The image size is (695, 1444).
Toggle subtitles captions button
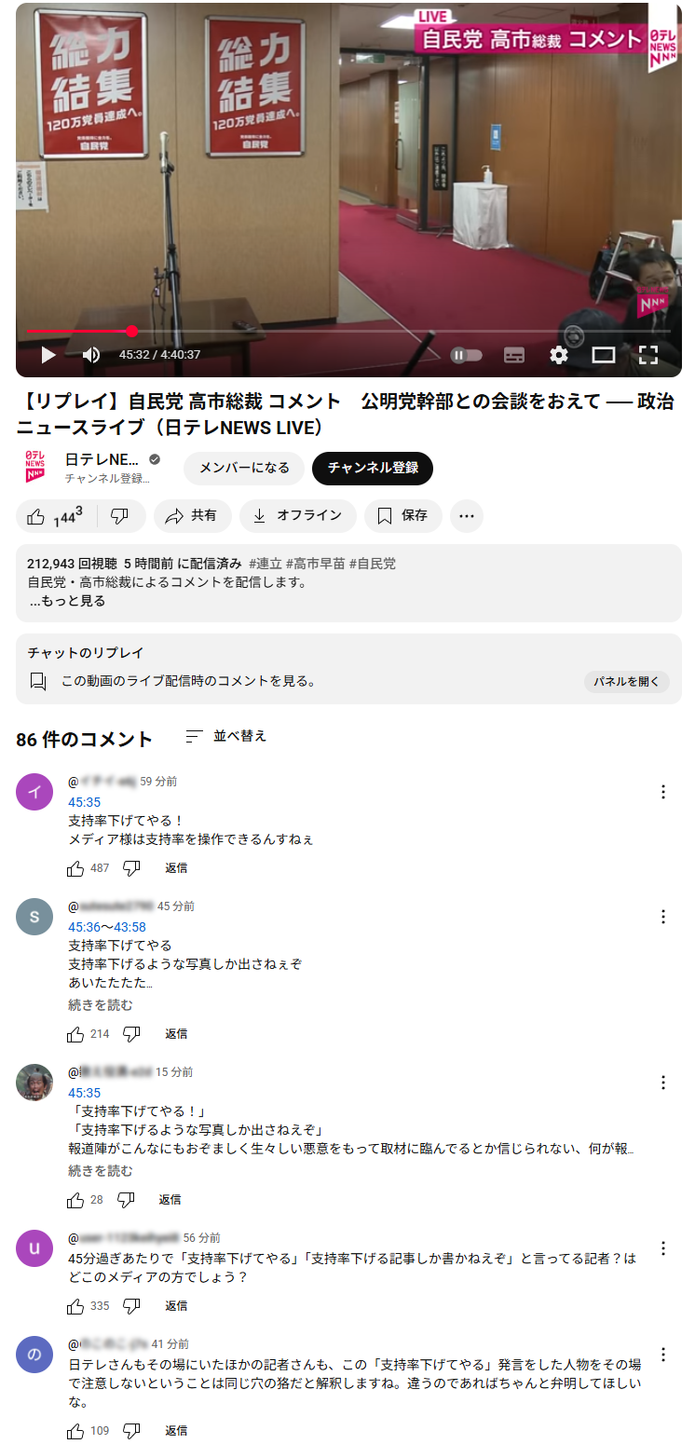tap(514, 355)
